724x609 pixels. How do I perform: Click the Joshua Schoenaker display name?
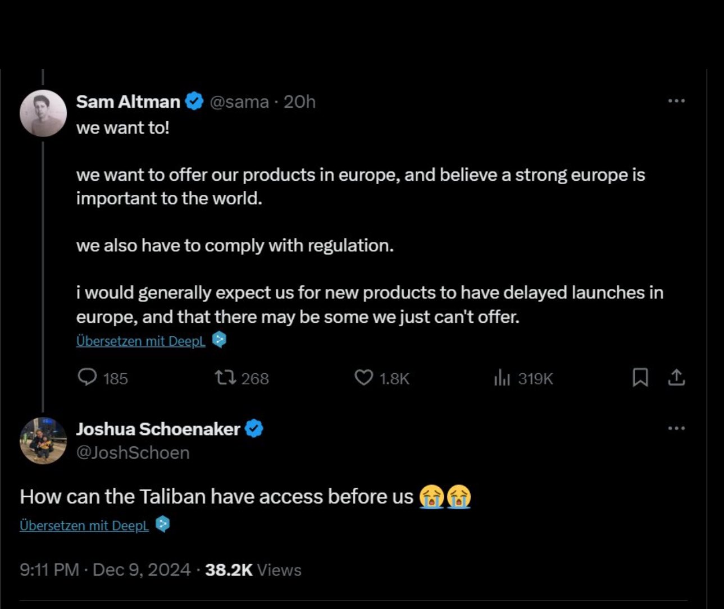pos(158,429)
